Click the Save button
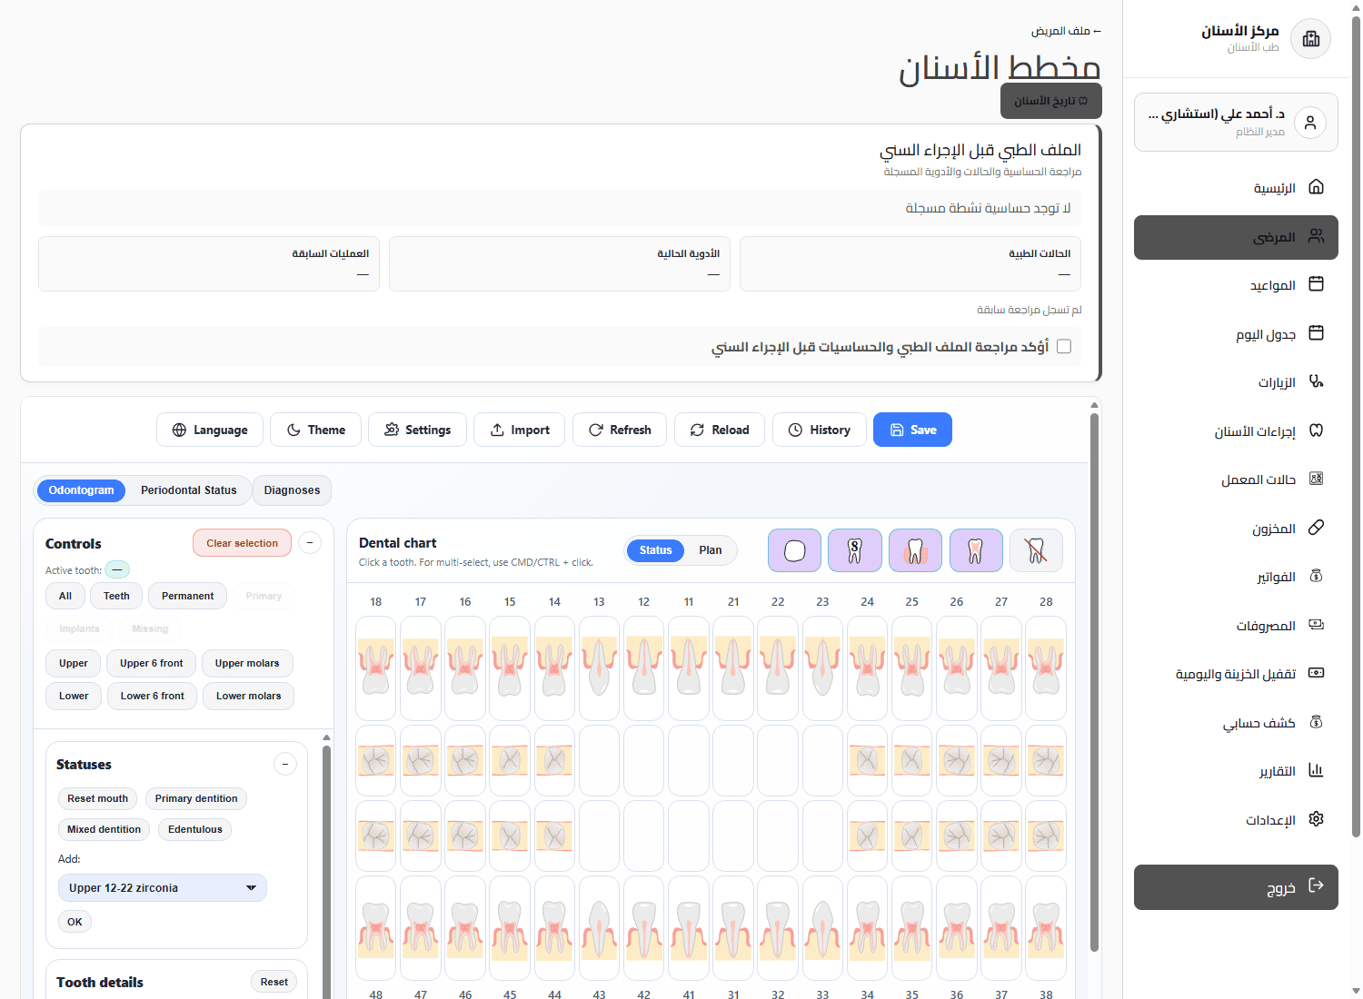Screen dimensions: 1363x999 [x=912, y=430]
